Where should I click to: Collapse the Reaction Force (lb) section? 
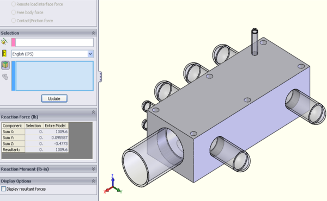click(93, 112)
